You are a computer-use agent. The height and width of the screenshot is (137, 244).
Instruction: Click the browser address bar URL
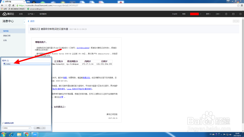pyautogui.click(x=49, y=5)
